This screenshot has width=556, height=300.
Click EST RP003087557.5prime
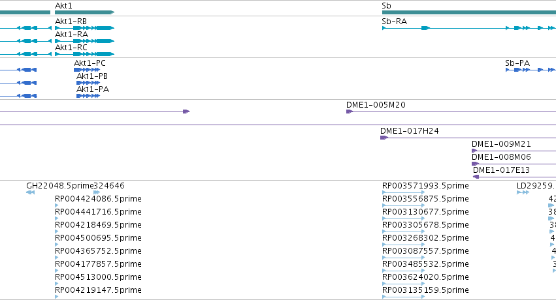coord(425,251)
